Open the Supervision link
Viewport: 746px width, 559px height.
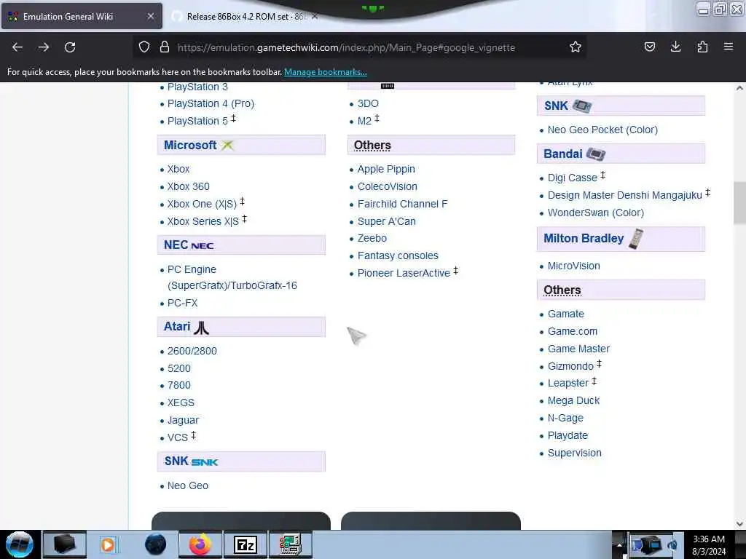tap(574, 453)
